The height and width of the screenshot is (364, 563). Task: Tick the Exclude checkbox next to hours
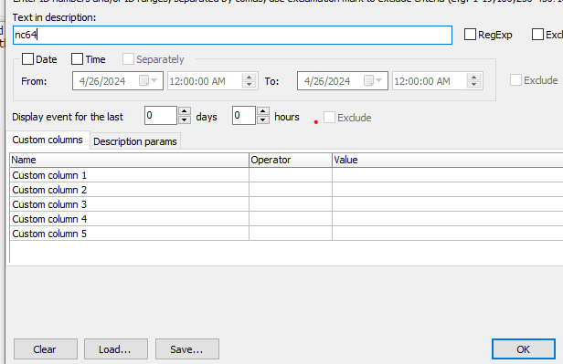click(x=329, y=117)
